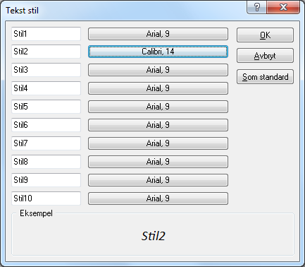Screen dimensions: 305x267
Task: Edit the Stil1 name field
Action: coord(46,34)
